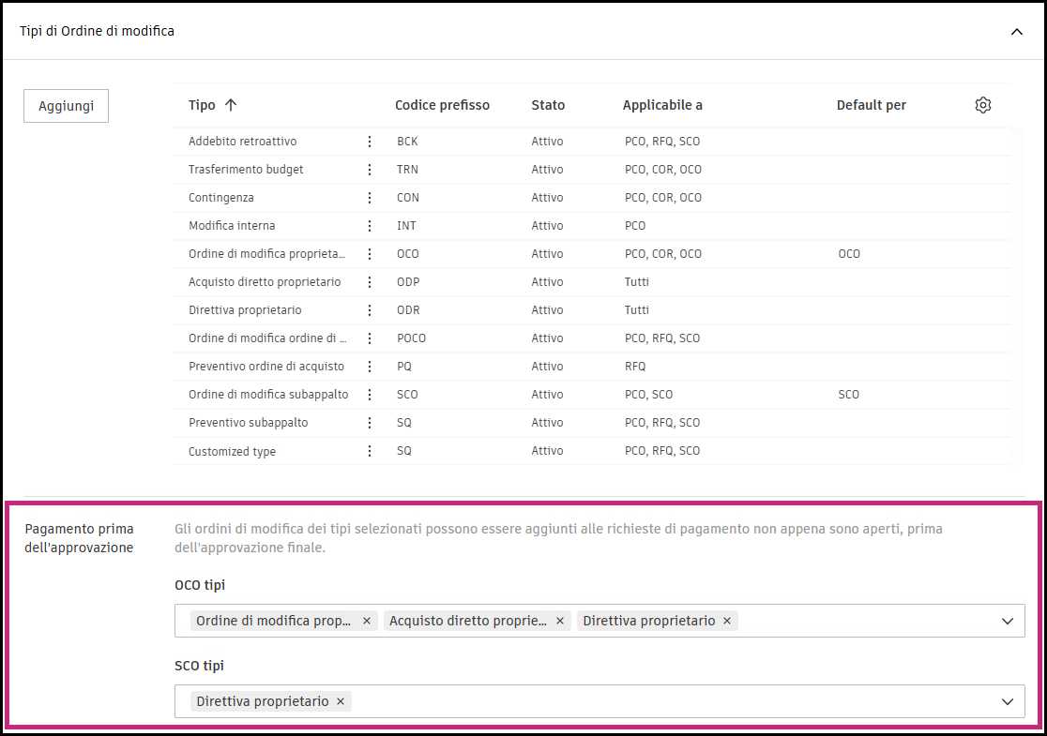Click the Applicabile a column header
Screen dimensions: 1047x736
tap(662, 105)
